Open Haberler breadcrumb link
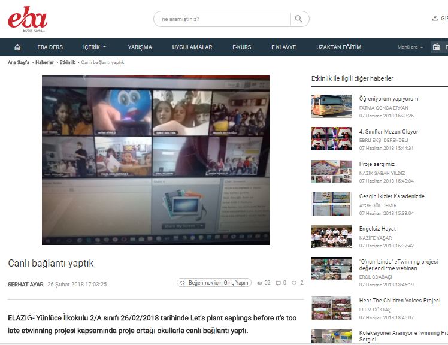The image size is (448, 345). (x=45, y=62)
